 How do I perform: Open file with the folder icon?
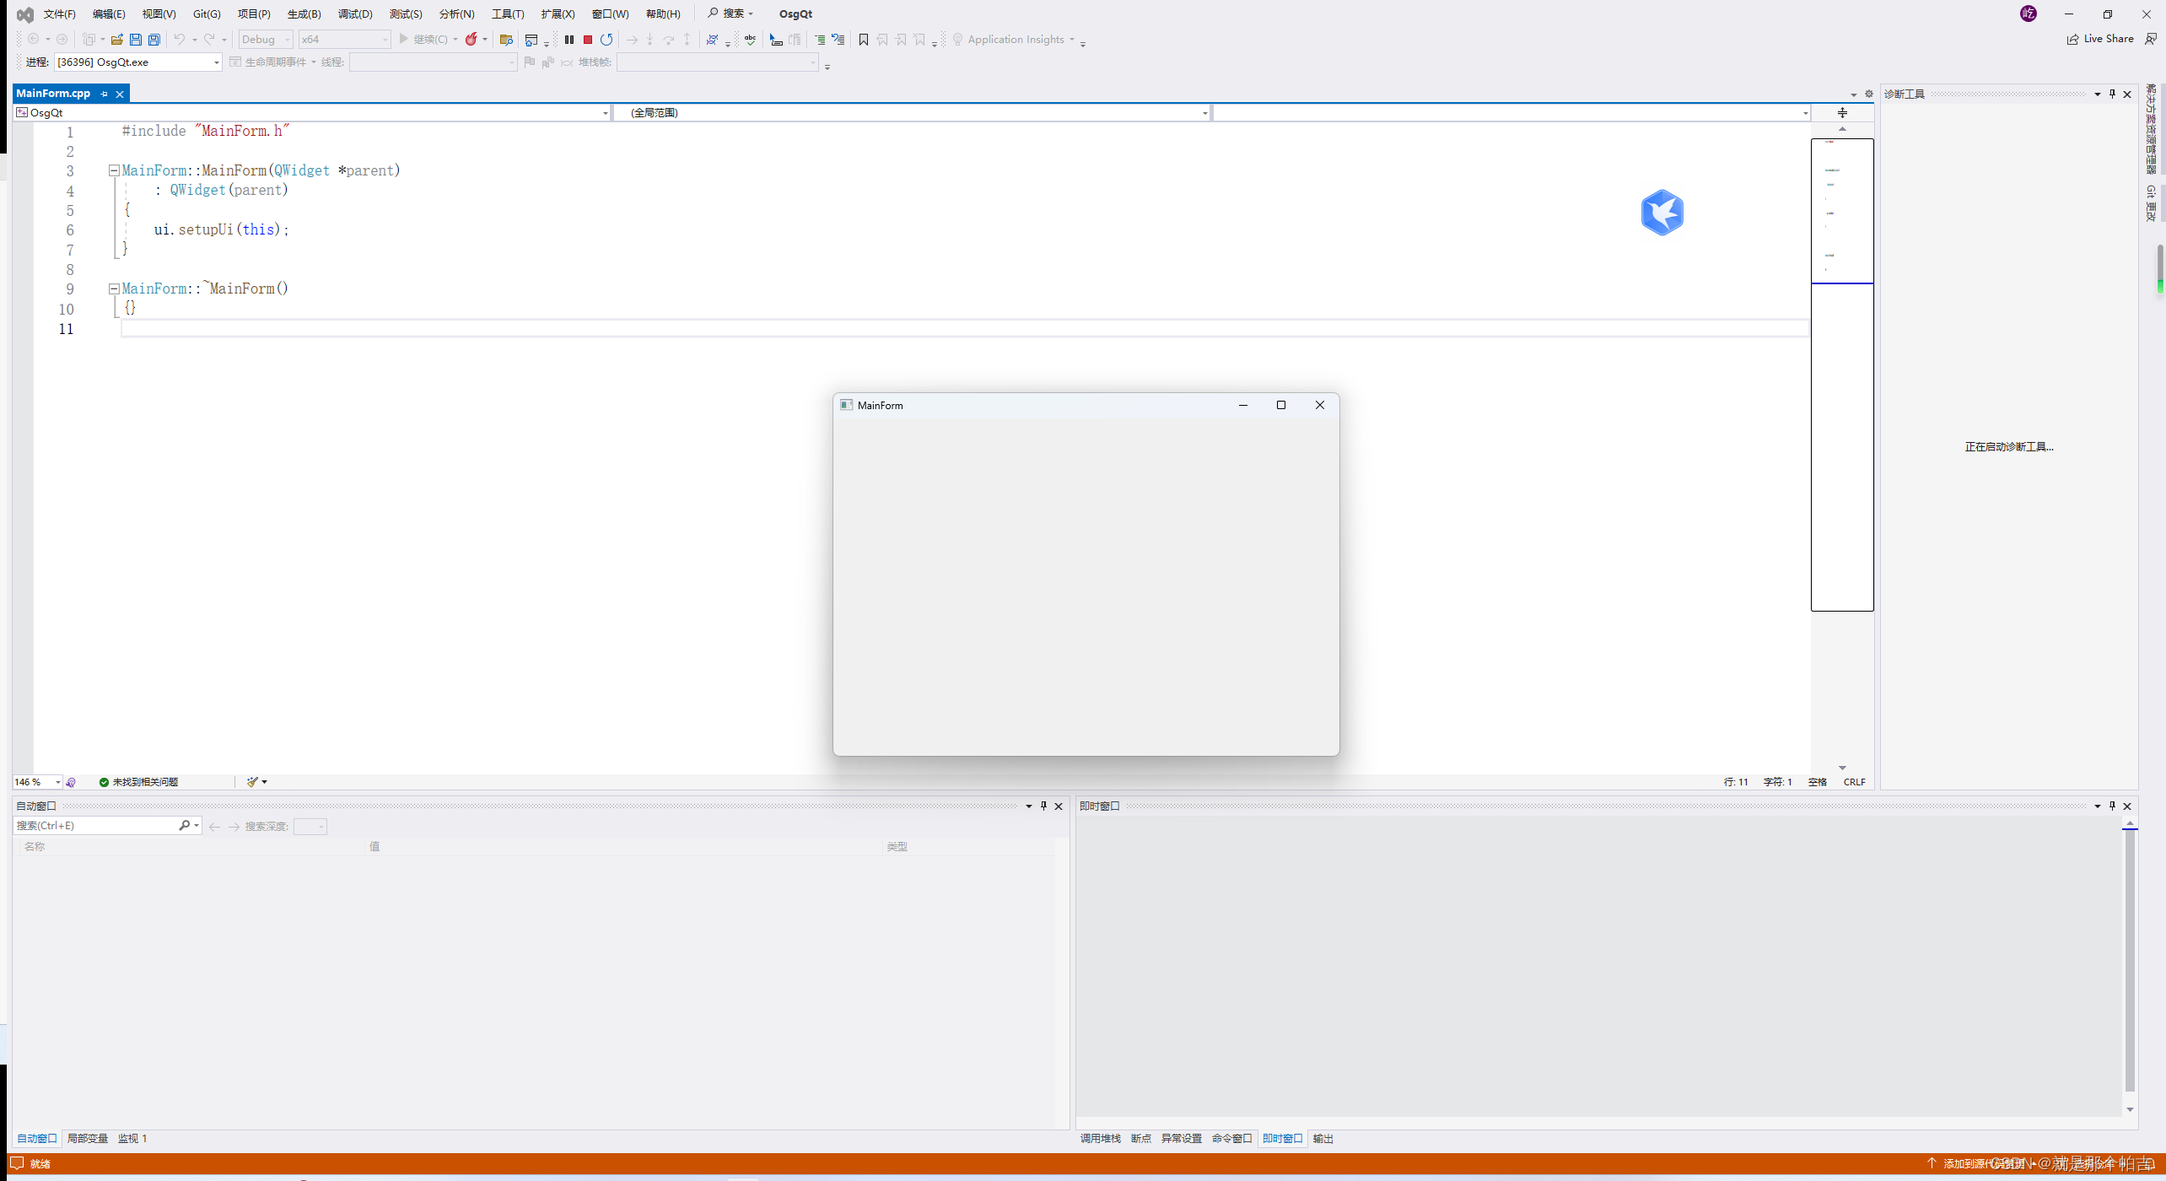(x=116, y=40)
